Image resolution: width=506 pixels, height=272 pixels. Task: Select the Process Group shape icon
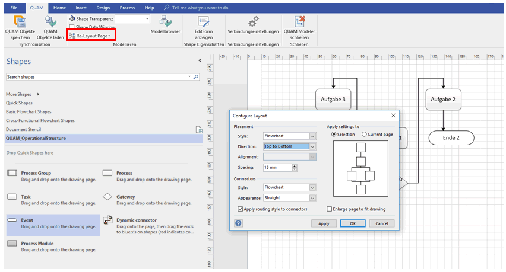click(x=12, y=173)
